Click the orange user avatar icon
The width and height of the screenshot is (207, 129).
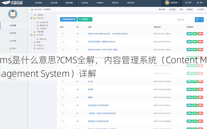pyautogui.click(x=167, y=3)
